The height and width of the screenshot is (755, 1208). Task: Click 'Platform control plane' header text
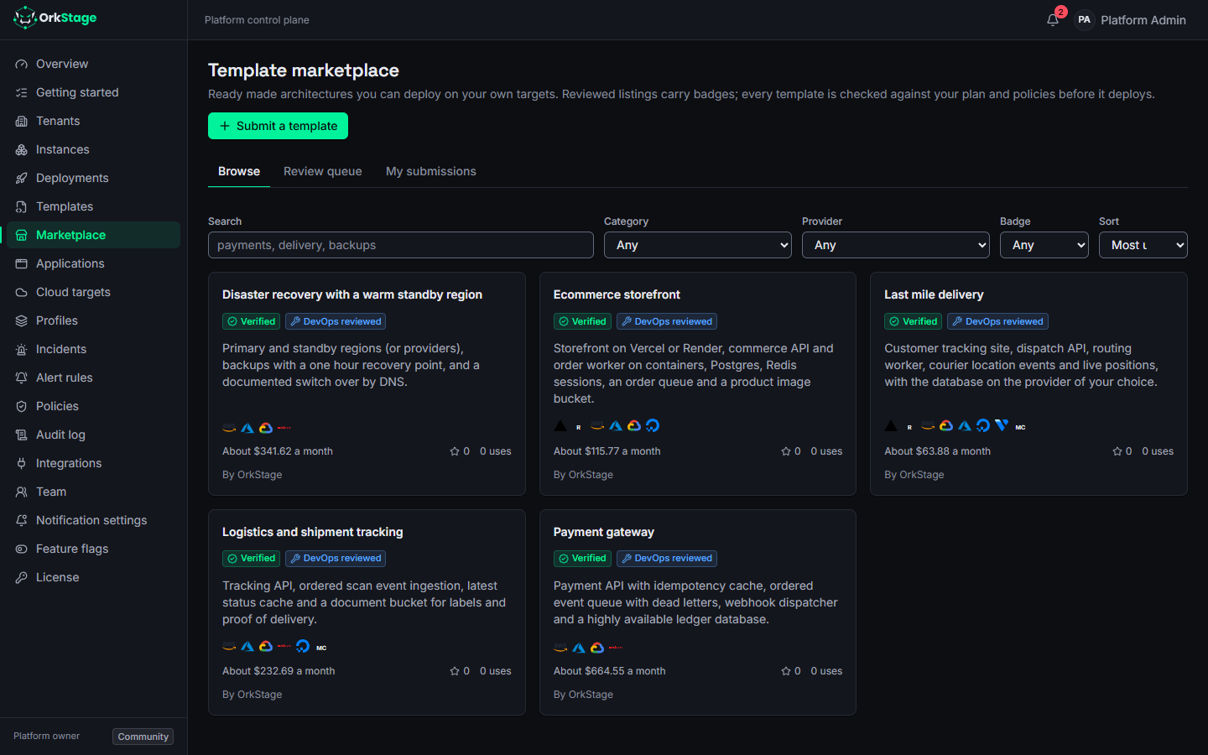click(x=257, y=20)
